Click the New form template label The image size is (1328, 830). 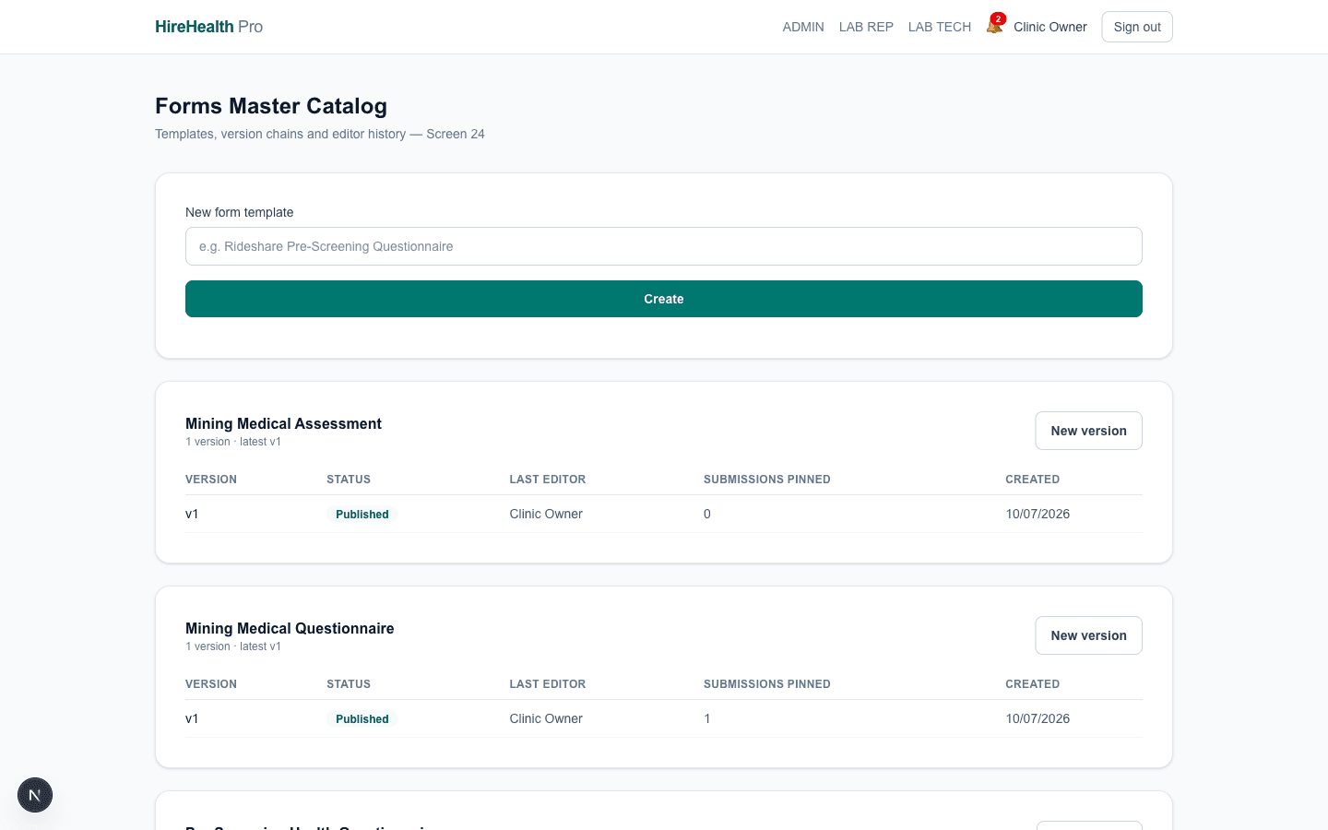pos(240,212)
